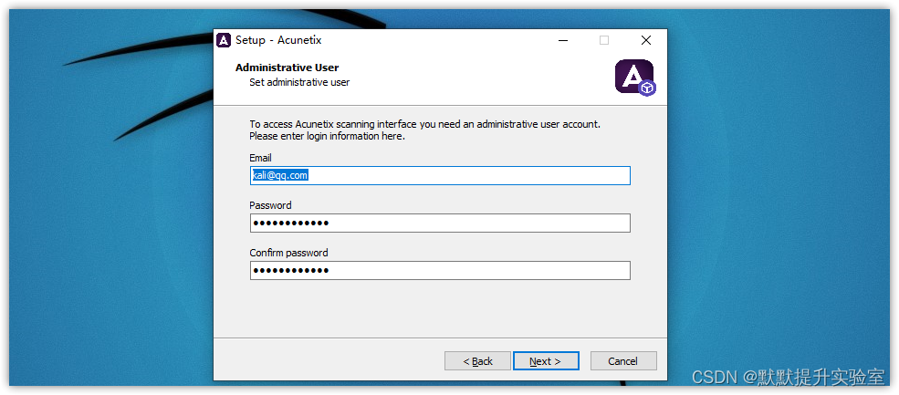This screenshot has height=395, width=899.
Task: Click the 'Email' field label
Action: 260,158
